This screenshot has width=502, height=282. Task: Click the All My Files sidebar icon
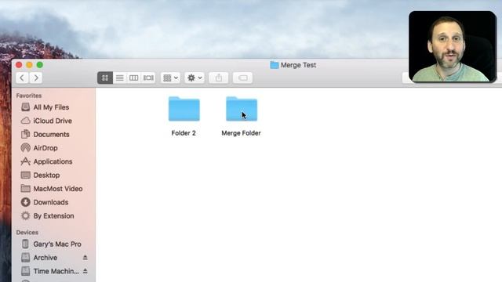coord(26,107)
